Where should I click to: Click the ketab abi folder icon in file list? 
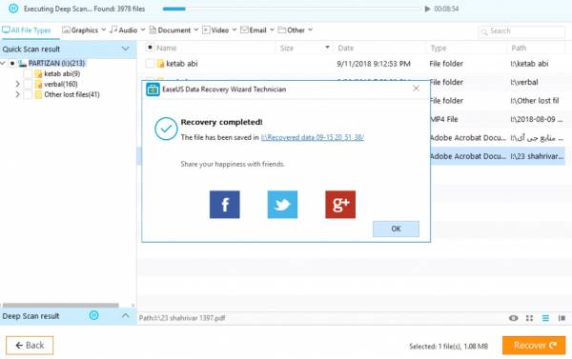[160, 64]
